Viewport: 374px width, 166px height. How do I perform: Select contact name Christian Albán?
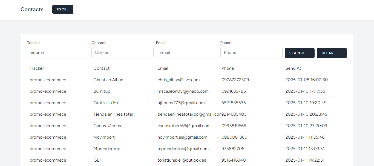click(x=108, y=80)
